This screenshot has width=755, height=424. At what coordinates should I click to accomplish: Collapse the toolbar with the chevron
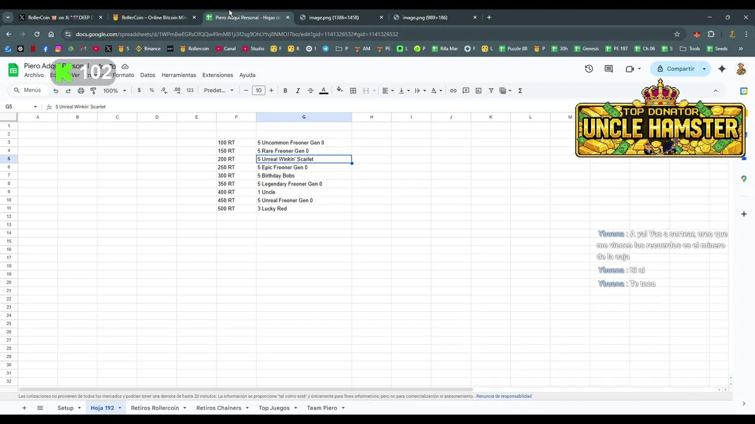715,91
